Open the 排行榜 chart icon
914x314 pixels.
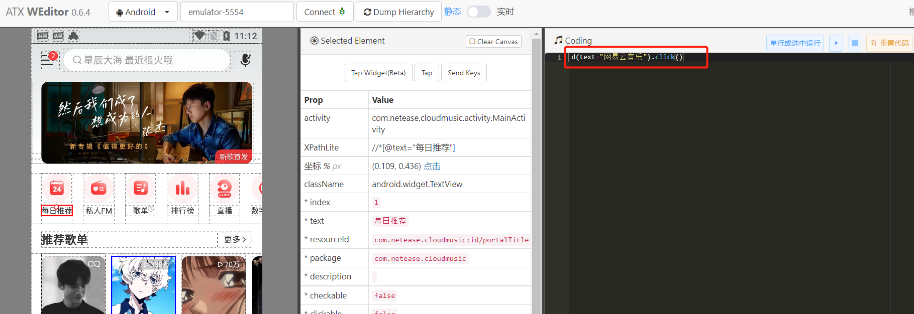(x=182, y=189)
